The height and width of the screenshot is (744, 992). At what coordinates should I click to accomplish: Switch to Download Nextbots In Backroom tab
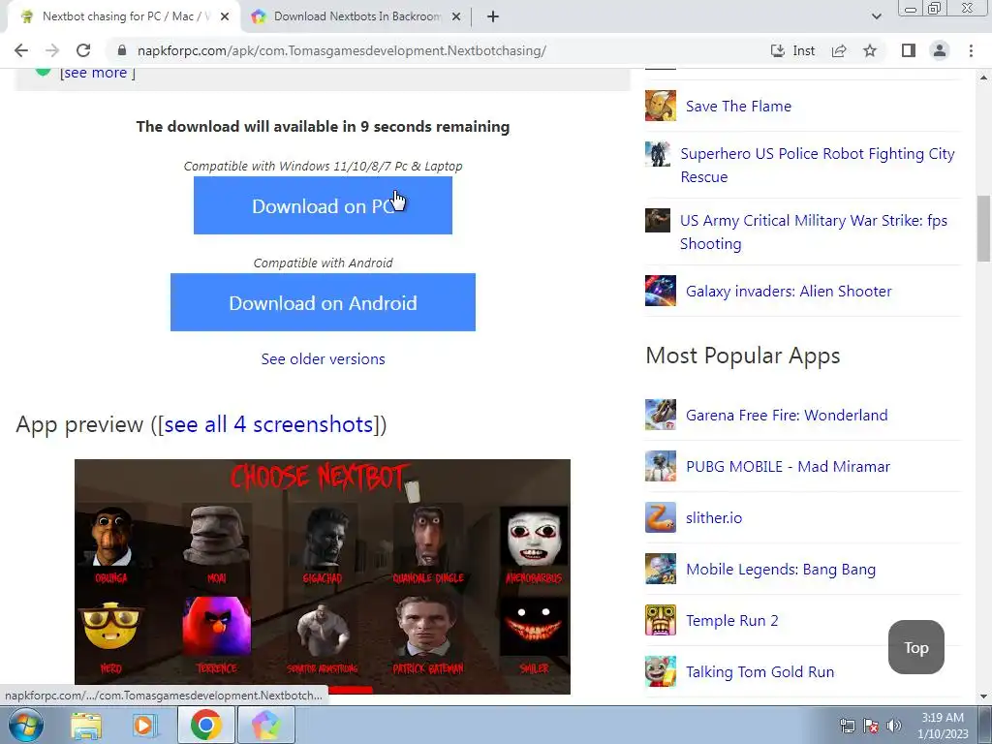(x=356, y=17)
